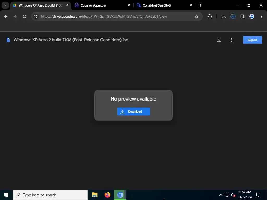Click the No preview available message
Screen dimensions: 267x200
(133, 99)
